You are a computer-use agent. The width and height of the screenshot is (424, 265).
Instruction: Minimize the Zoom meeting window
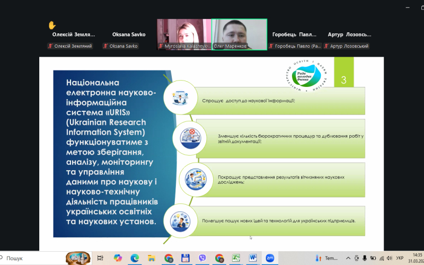tap(408, 7)
